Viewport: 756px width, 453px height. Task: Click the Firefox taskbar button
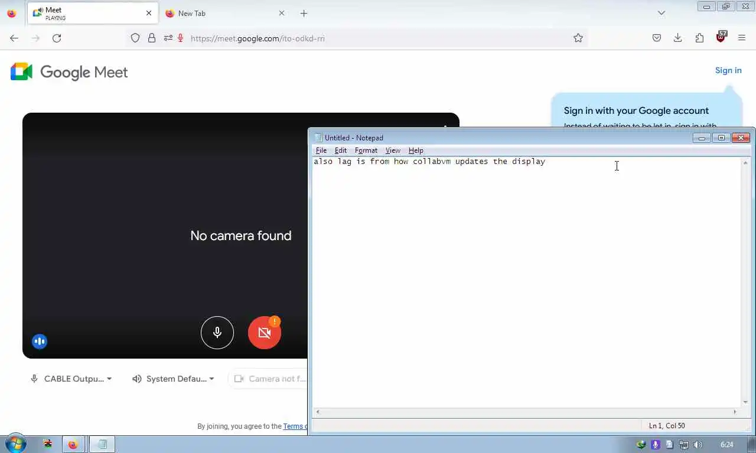tap(73, 444)
